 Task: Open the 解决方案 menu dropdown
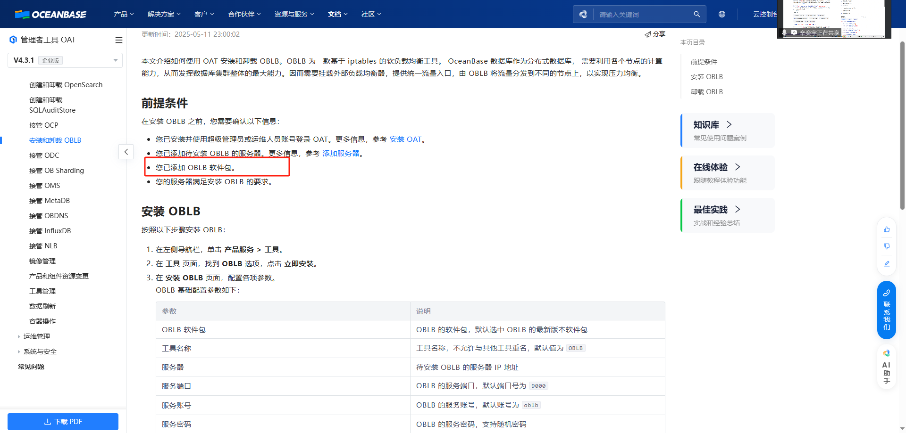point(164,14)
